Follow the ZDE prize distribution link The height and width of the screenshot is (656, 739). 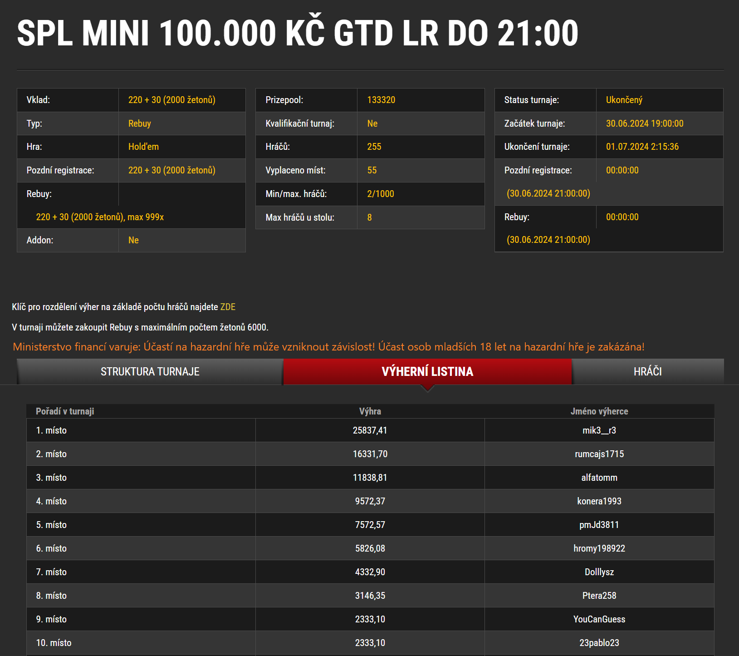[228, 307]
